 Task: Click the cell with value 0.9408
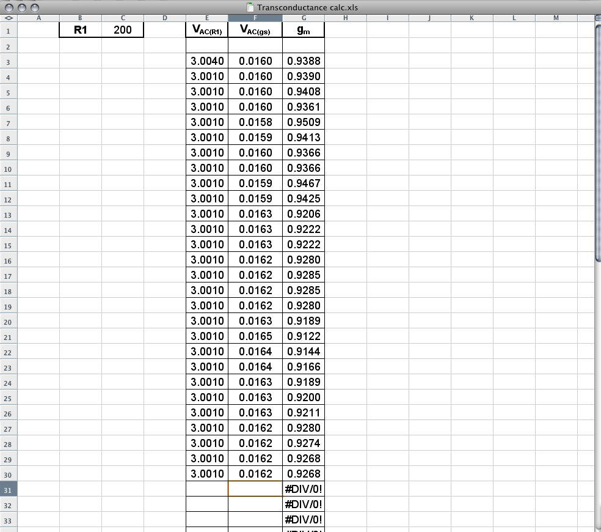click(304, 91)
